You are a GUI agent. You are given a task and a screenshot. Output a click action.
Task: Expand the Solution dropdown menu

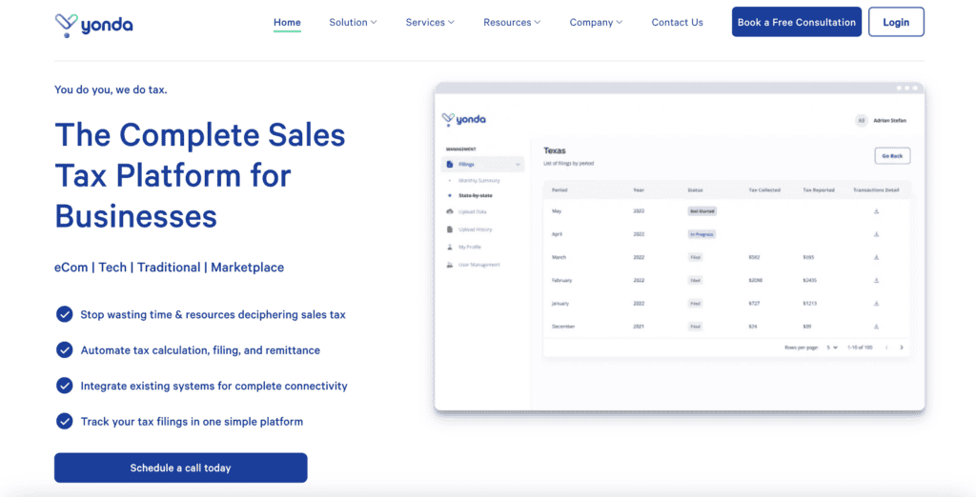tap(353, 22)
